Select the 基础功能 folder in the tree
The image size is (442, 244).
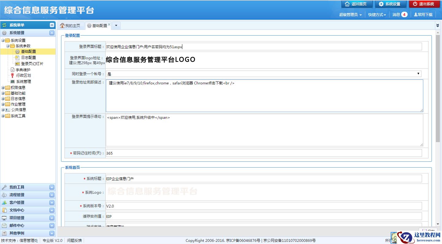[18, 93]
